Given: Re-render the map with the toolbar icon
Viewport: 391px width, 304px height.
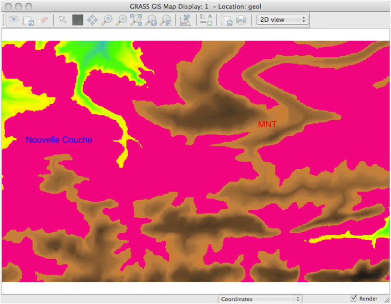Looking at the screenshot, I should pyautogui.click(x=28, y=20).
